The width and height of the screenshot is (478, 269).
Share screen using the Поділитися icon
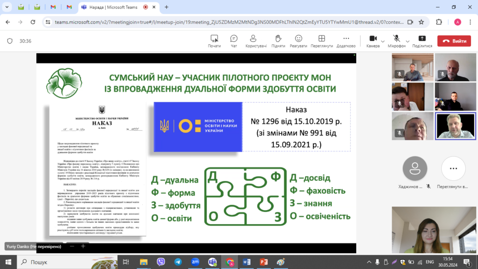pos(422,41)
